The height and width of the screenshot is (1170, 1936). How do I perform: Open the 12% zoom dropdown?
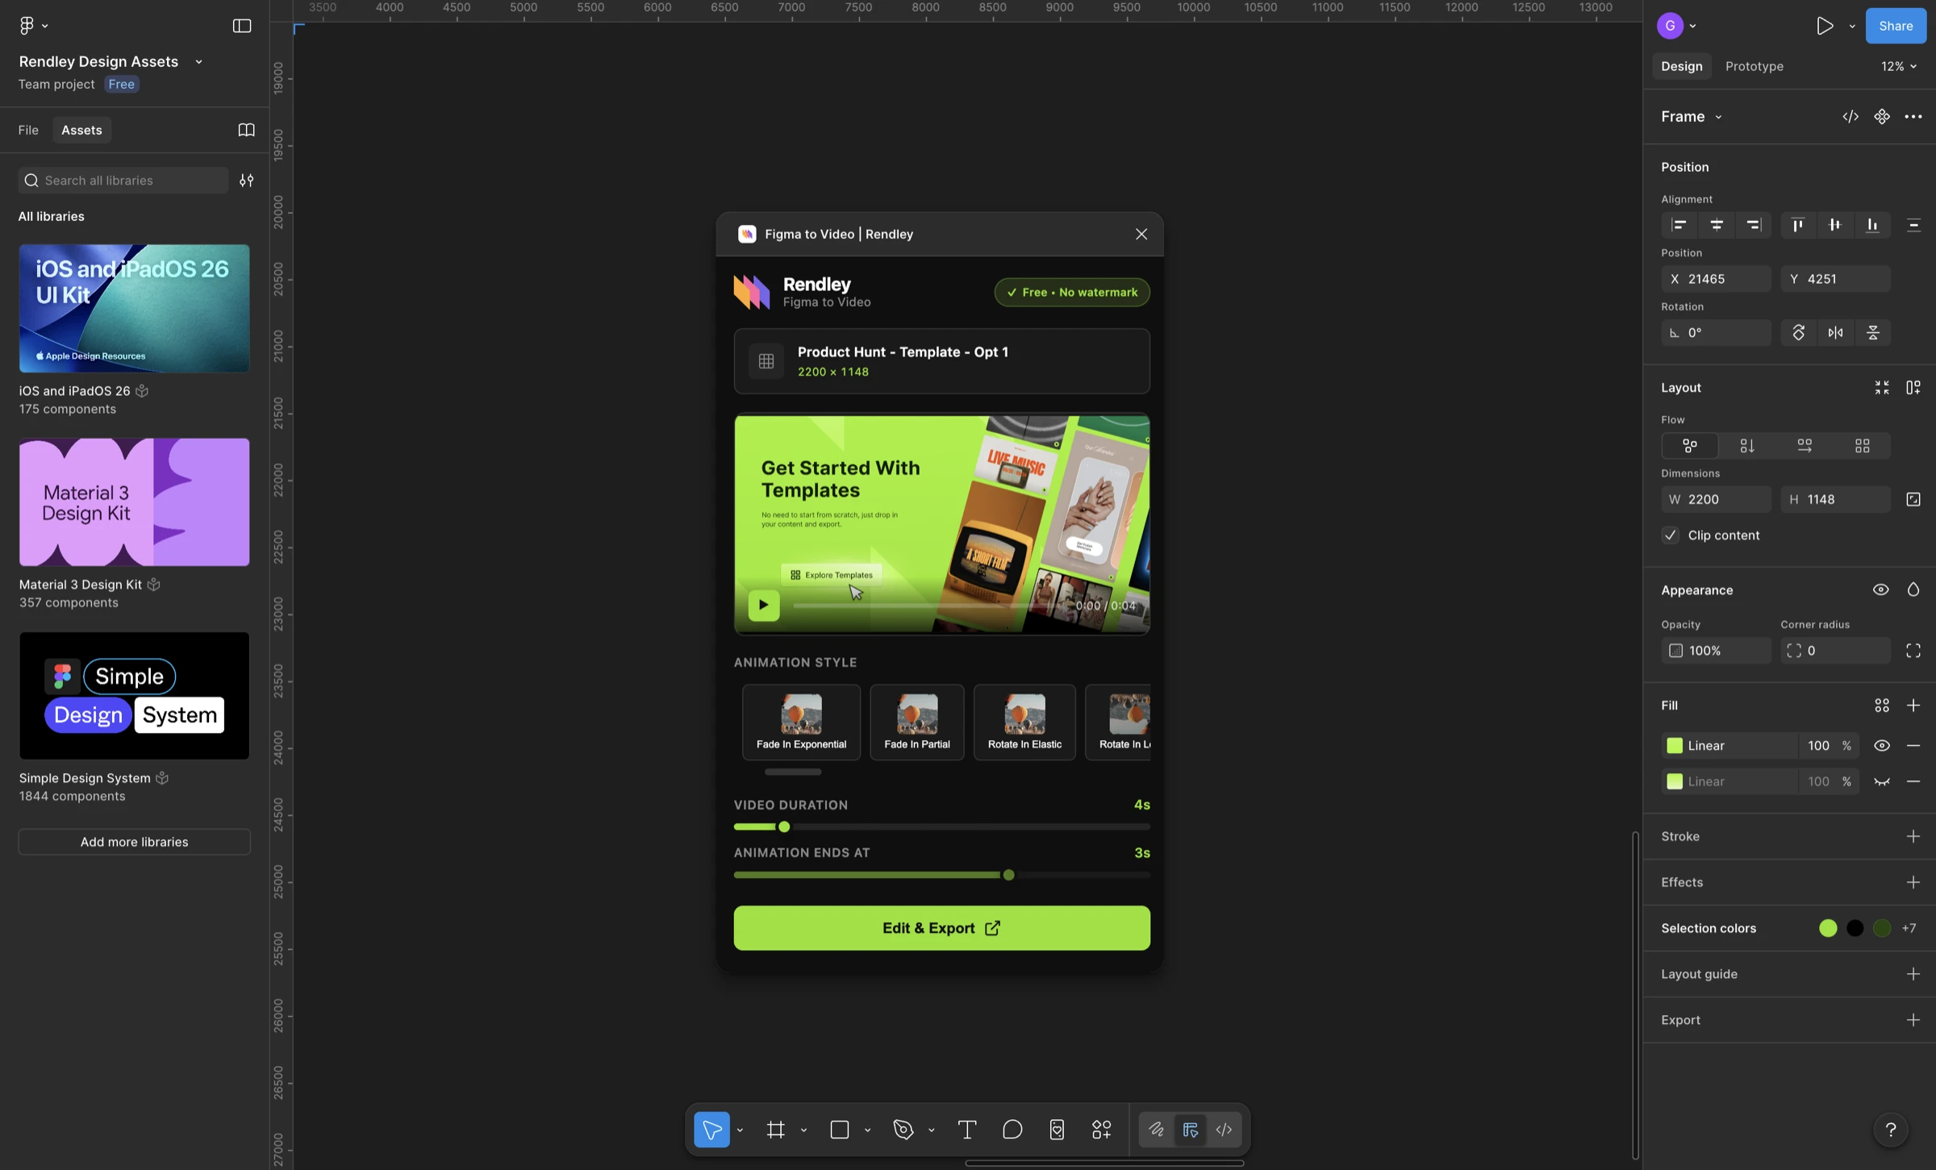click(x=1898, y=66)
